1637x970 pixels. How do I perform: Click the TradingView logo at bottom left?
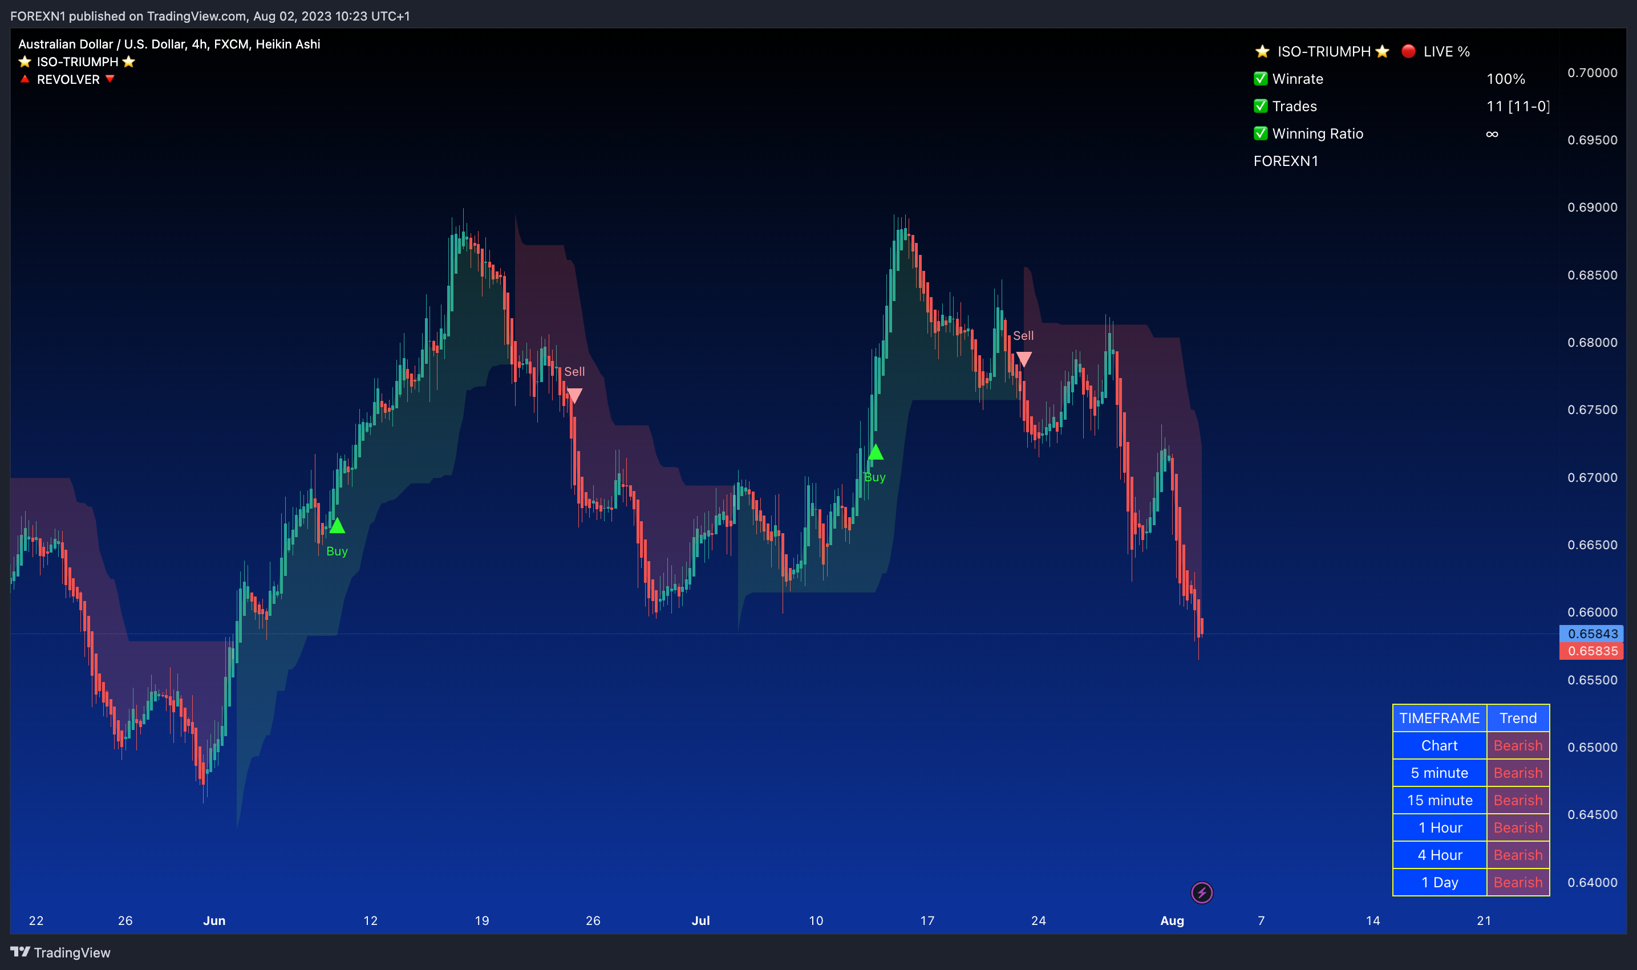61,952
